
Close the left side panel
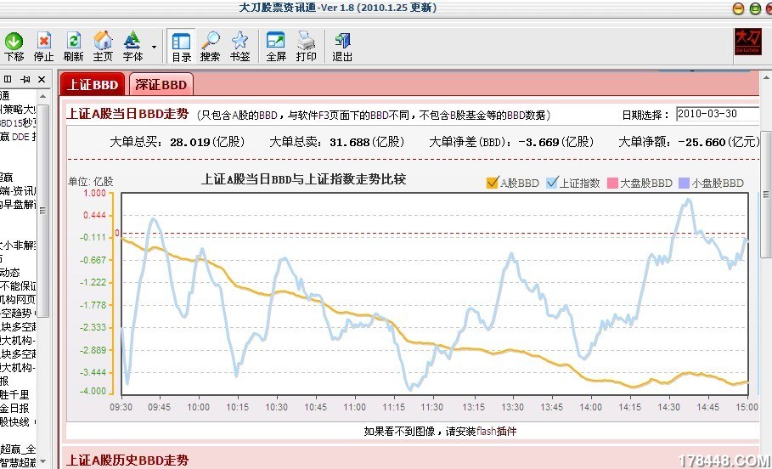tap(42, 79)
